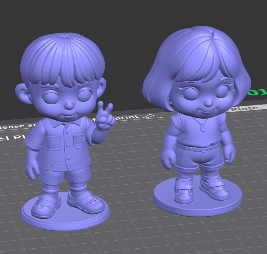This screenshot has width=267, height=254.
Task: Click the boy figurine's round base
Action: click(65, 219)
